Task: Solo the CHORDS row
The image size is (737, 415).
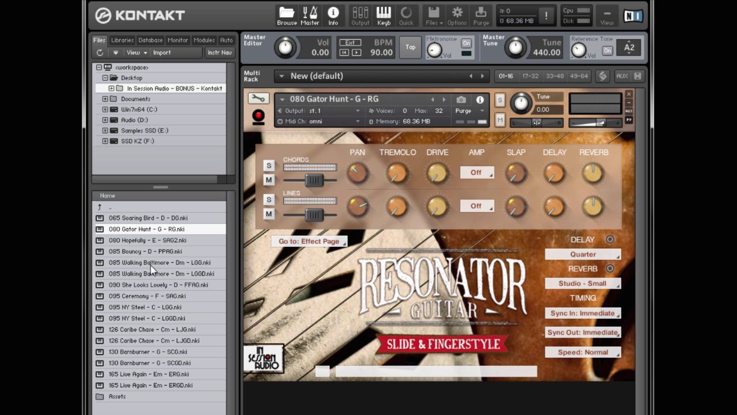Action: point(268,166)
